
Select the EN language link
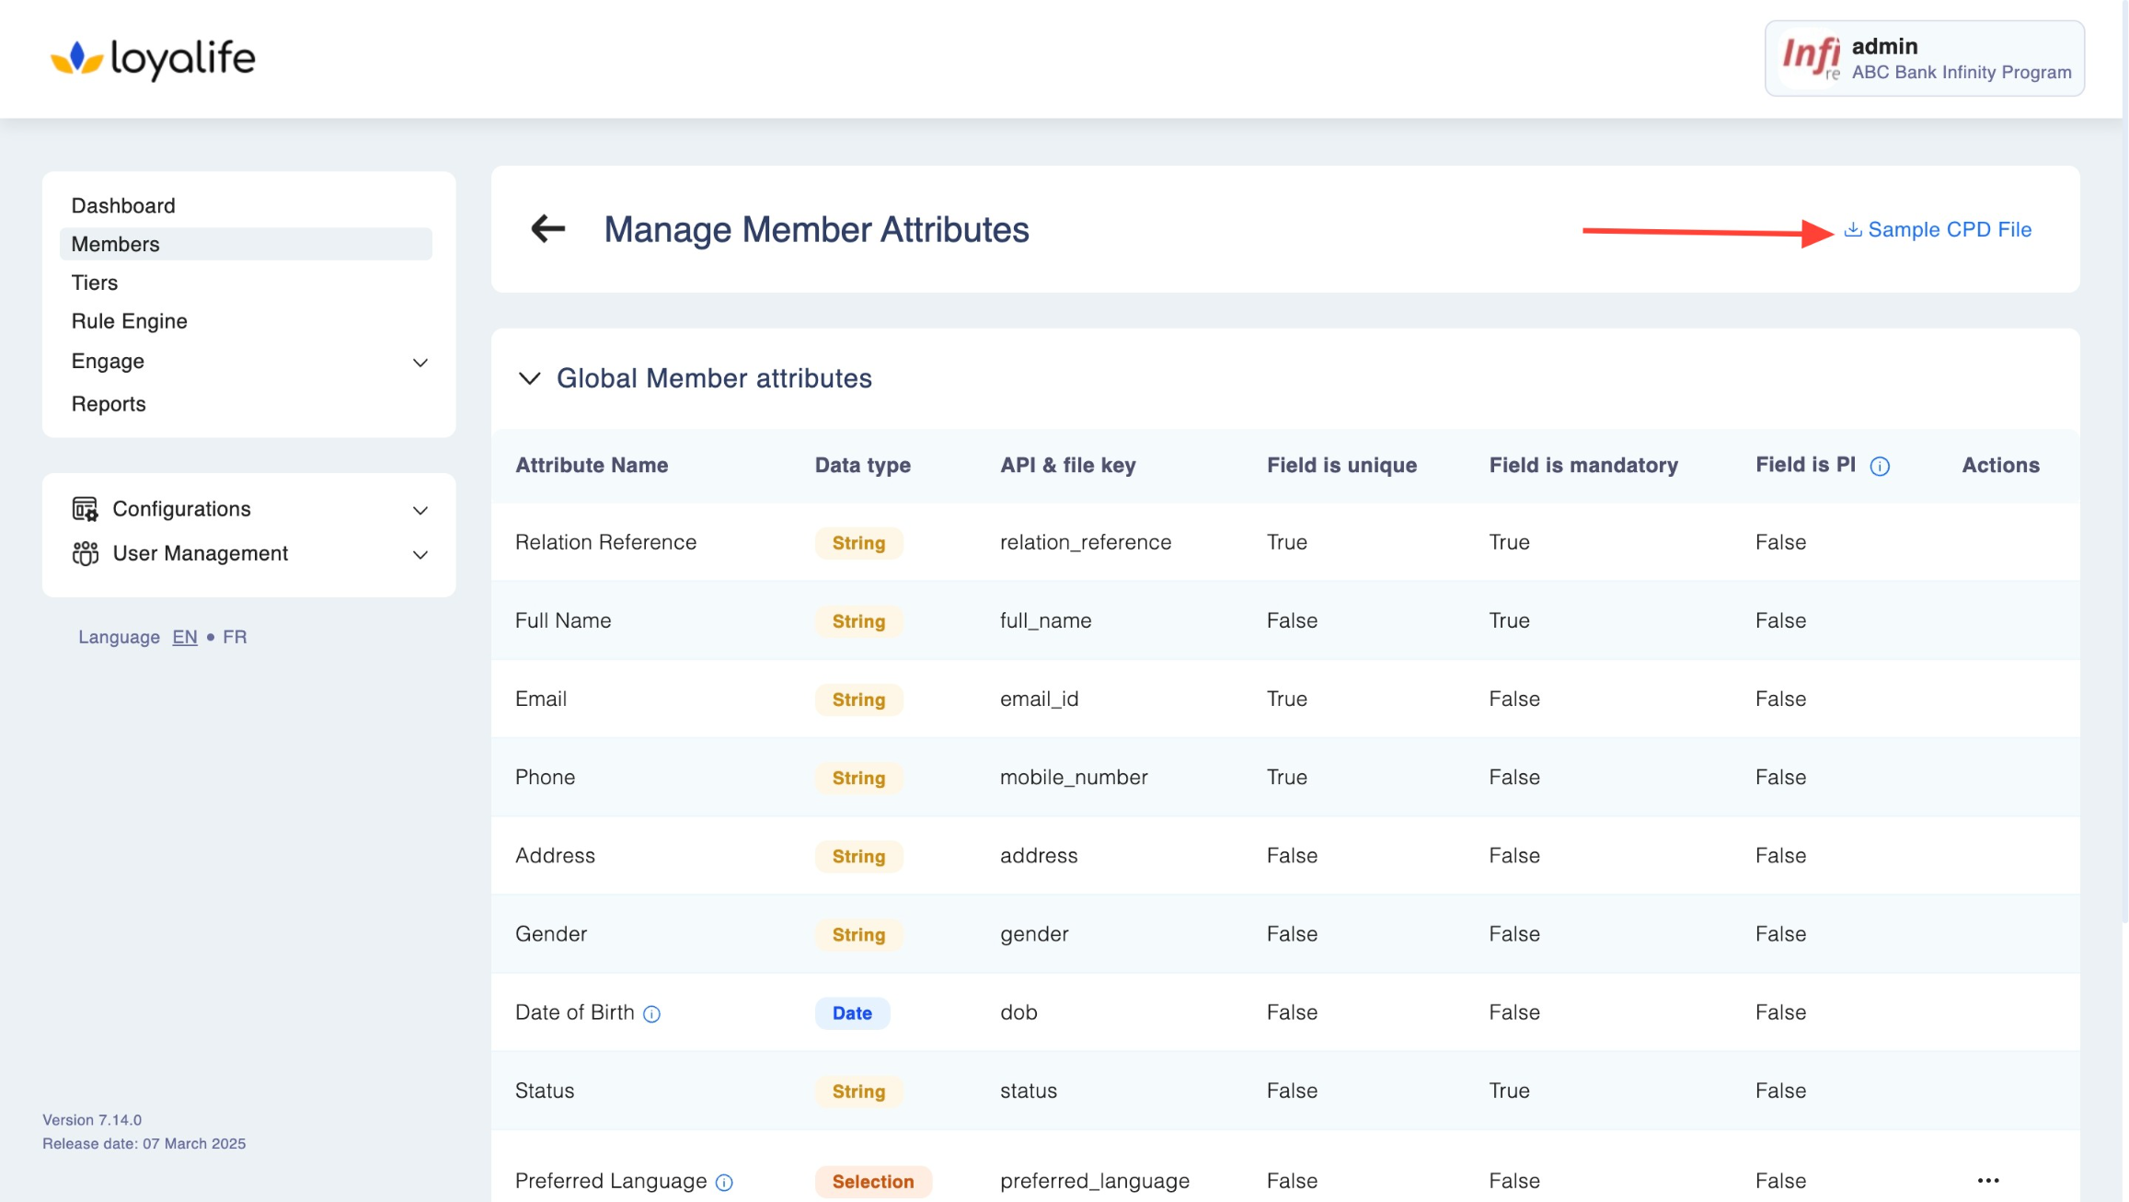coord(185,637)
